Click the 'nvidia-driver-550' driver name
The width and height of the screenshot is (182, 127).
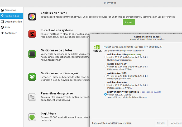pos(117,64)
